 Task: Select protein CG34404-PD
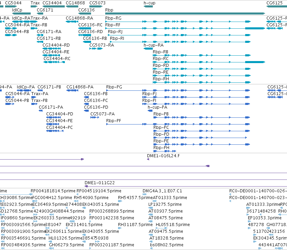tap(59, 114)
